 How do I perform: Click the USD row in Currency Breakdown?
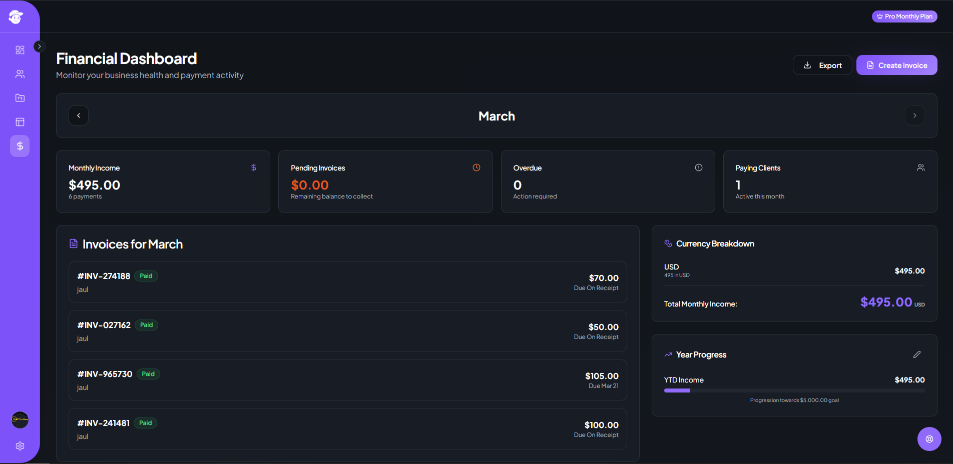tap(794, 270)
